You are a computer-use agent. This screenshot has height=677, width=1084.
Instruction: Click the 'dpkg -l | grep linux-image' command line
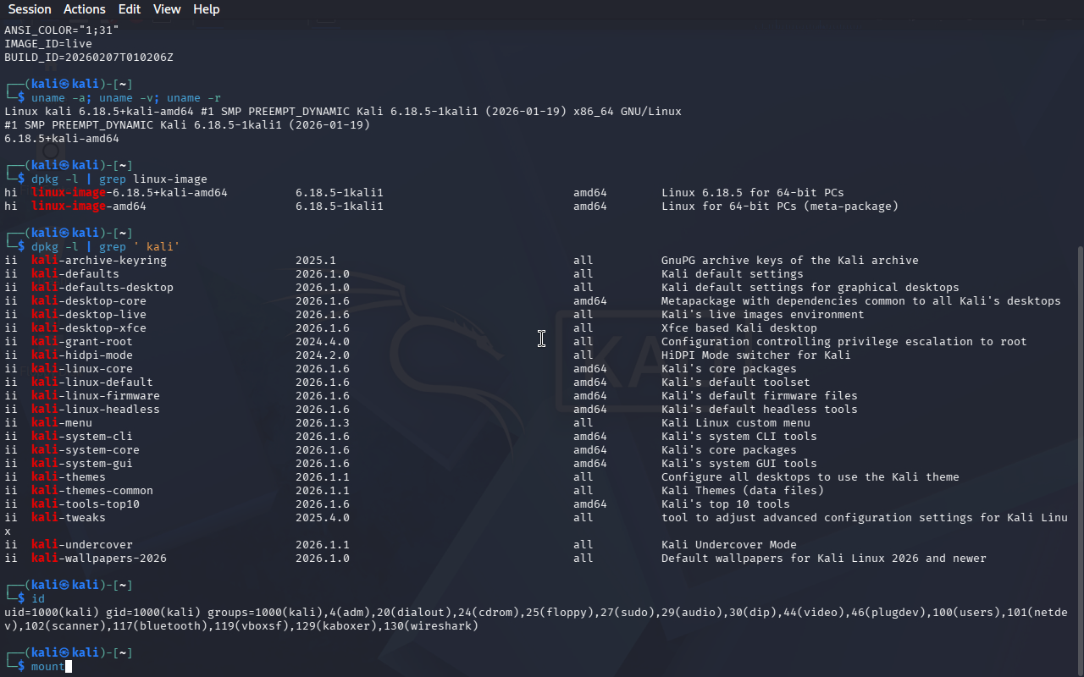tap(119, 179)
